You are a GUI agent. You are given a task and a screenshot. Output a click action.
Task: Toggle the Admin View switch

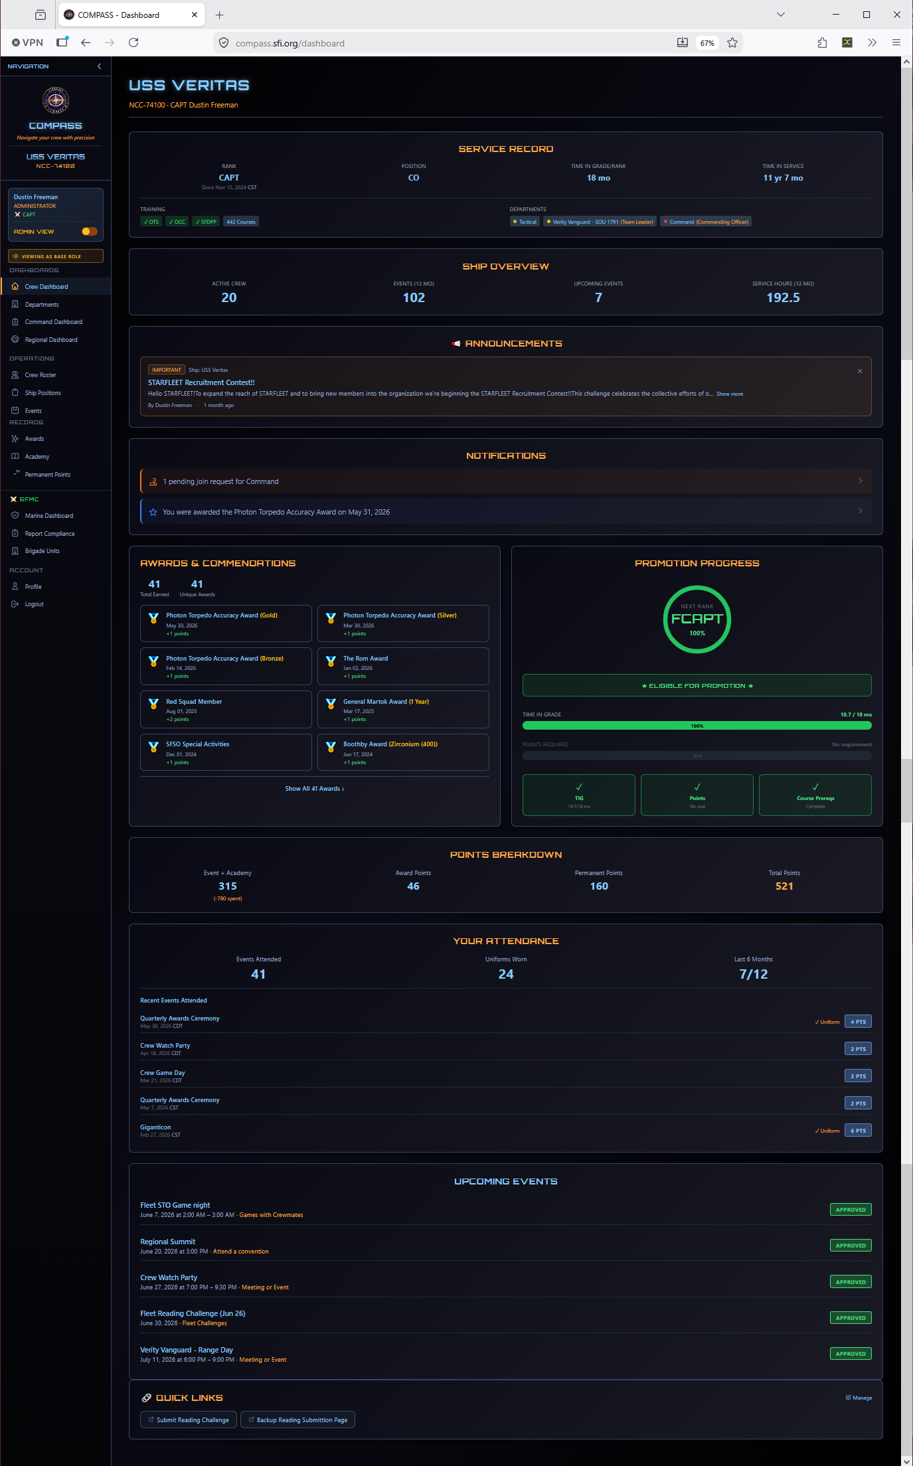pyautogui.click(x=90, y=232)
